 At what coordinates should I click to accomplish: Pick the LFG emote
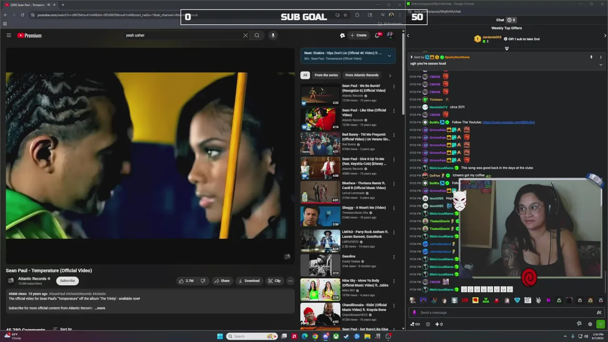tap(465, 300)
